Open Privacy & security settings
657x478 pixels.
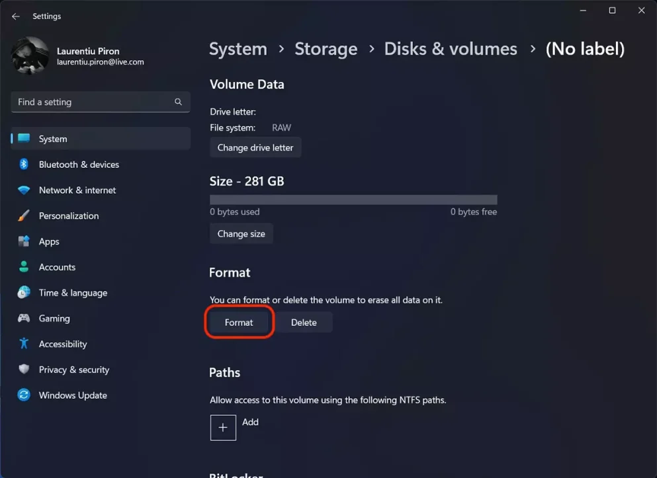pyautogui.click(x=73, y=370)
